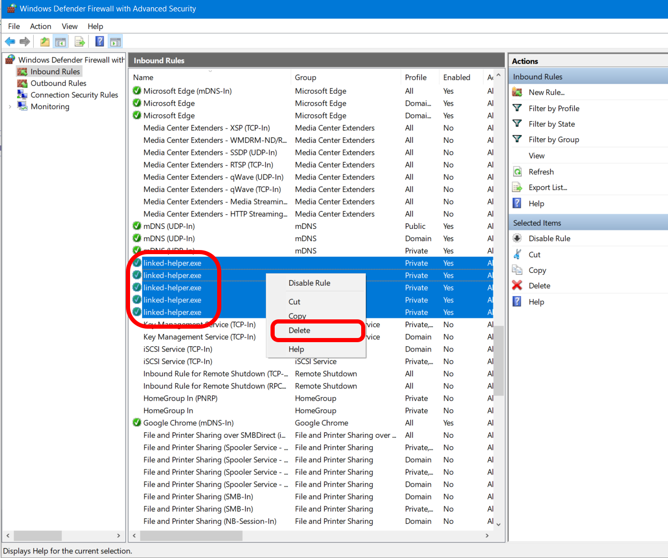Click the Show/Hide Action Pane toolbar icon
This screenshot has height=558, width=668.
pyautogui.click(x=116, y=42)
